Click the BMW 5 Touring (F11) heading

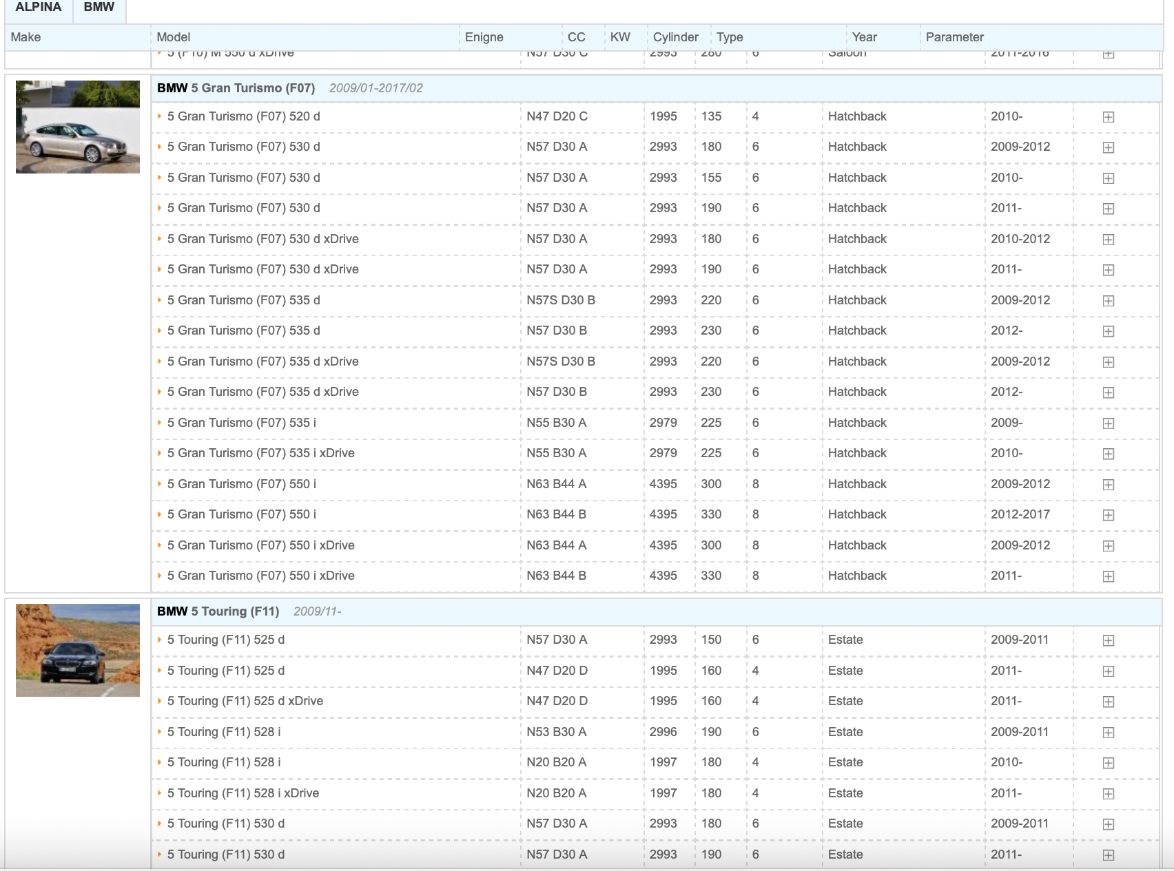click(218, 611)
